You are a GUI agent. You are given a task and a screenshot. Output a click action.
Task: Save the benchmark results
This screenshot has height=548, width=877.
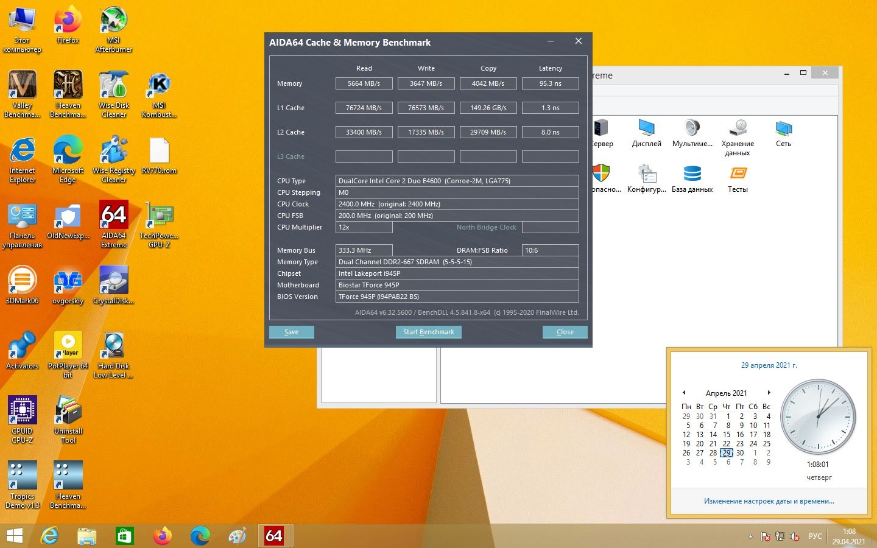tap(292, 332)
